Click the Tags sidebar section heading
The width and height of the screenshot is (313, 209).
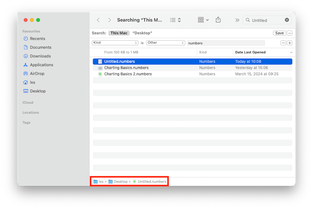point(26,123)
